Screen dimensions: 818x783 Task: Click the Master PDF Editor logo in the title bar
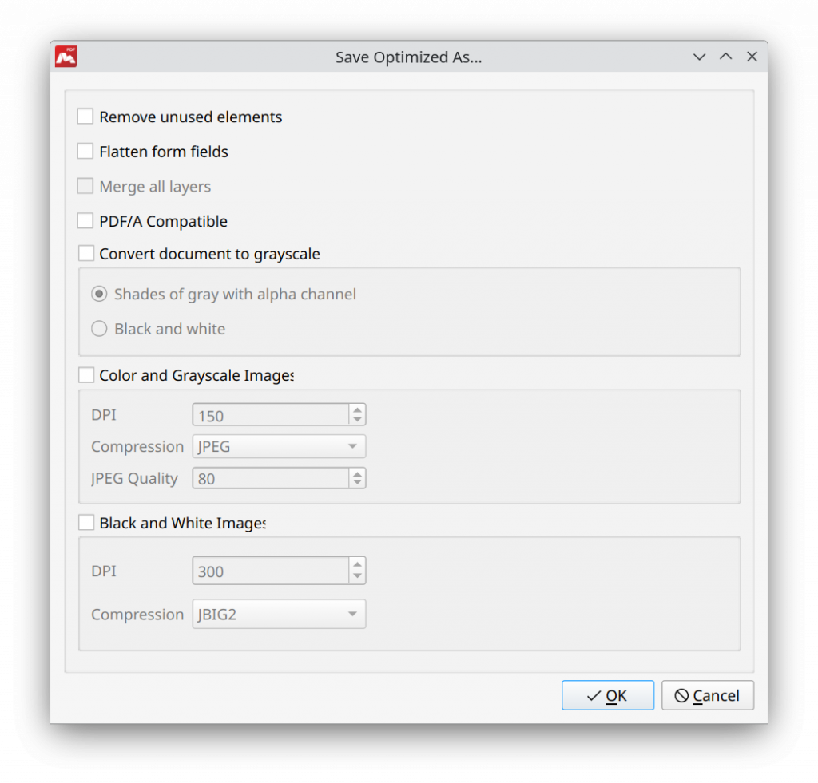click(66, 57)
